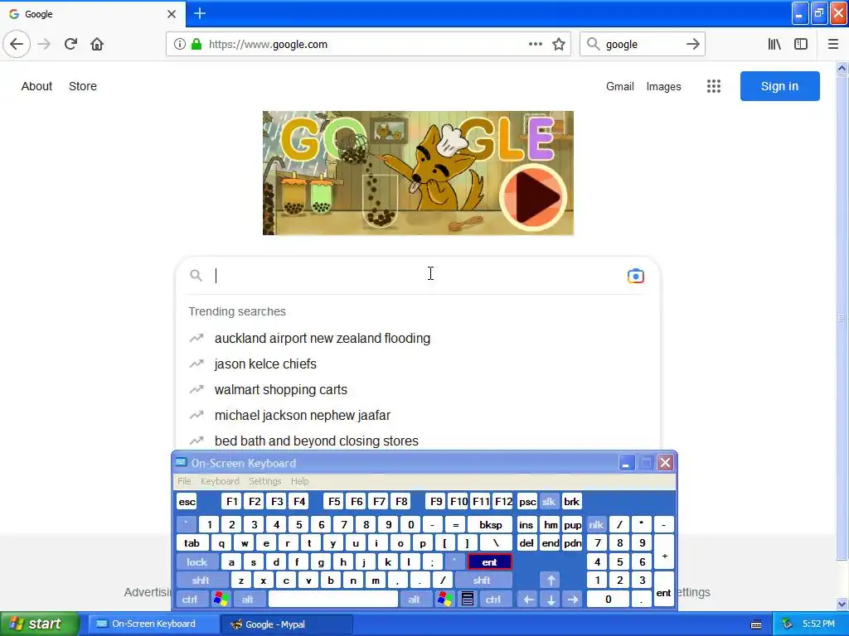
Task: Click the esc key on keyboard
Action: click(187, 501)
